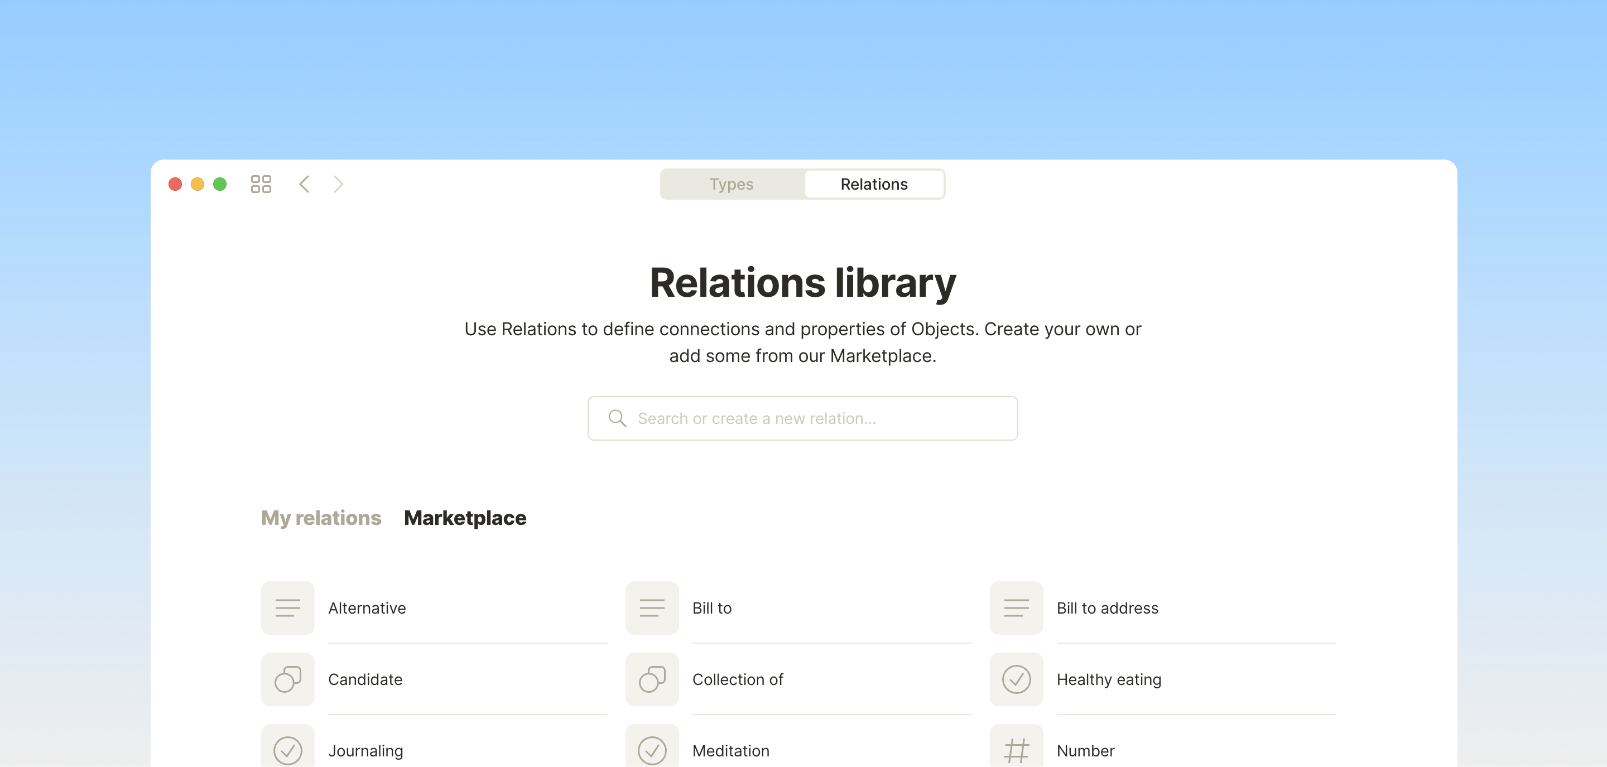This screenshot has width=1607, height=767.
Task: Open the Number relation
Action: click(x=1163, y=746)
